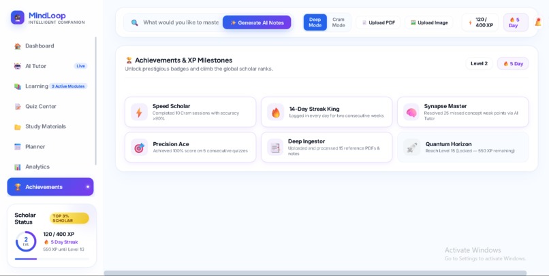This screenshot has height=276, width=549.
Task: Click the Synapse Master title text
Action: 445,106
